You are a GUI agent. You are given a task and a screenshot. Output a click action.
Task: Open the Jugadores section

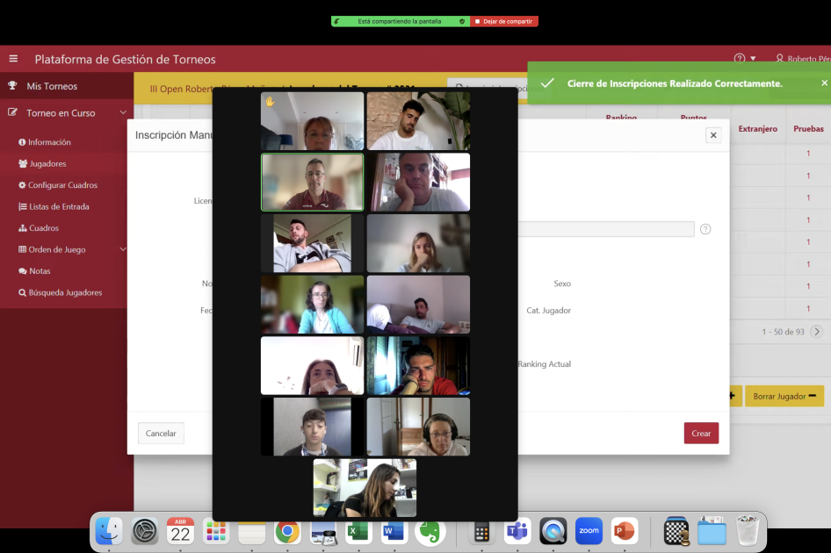click(x=47, y=163)
